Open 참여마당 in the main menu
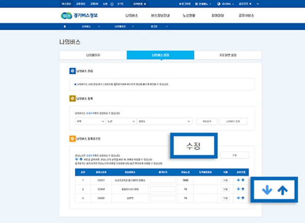305x223 pixels. 218,16
